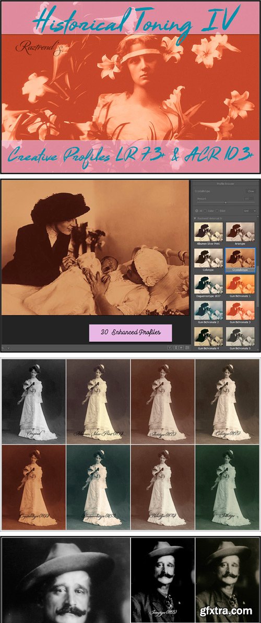Open the Grid view mode dropdown

coord(250,211)
